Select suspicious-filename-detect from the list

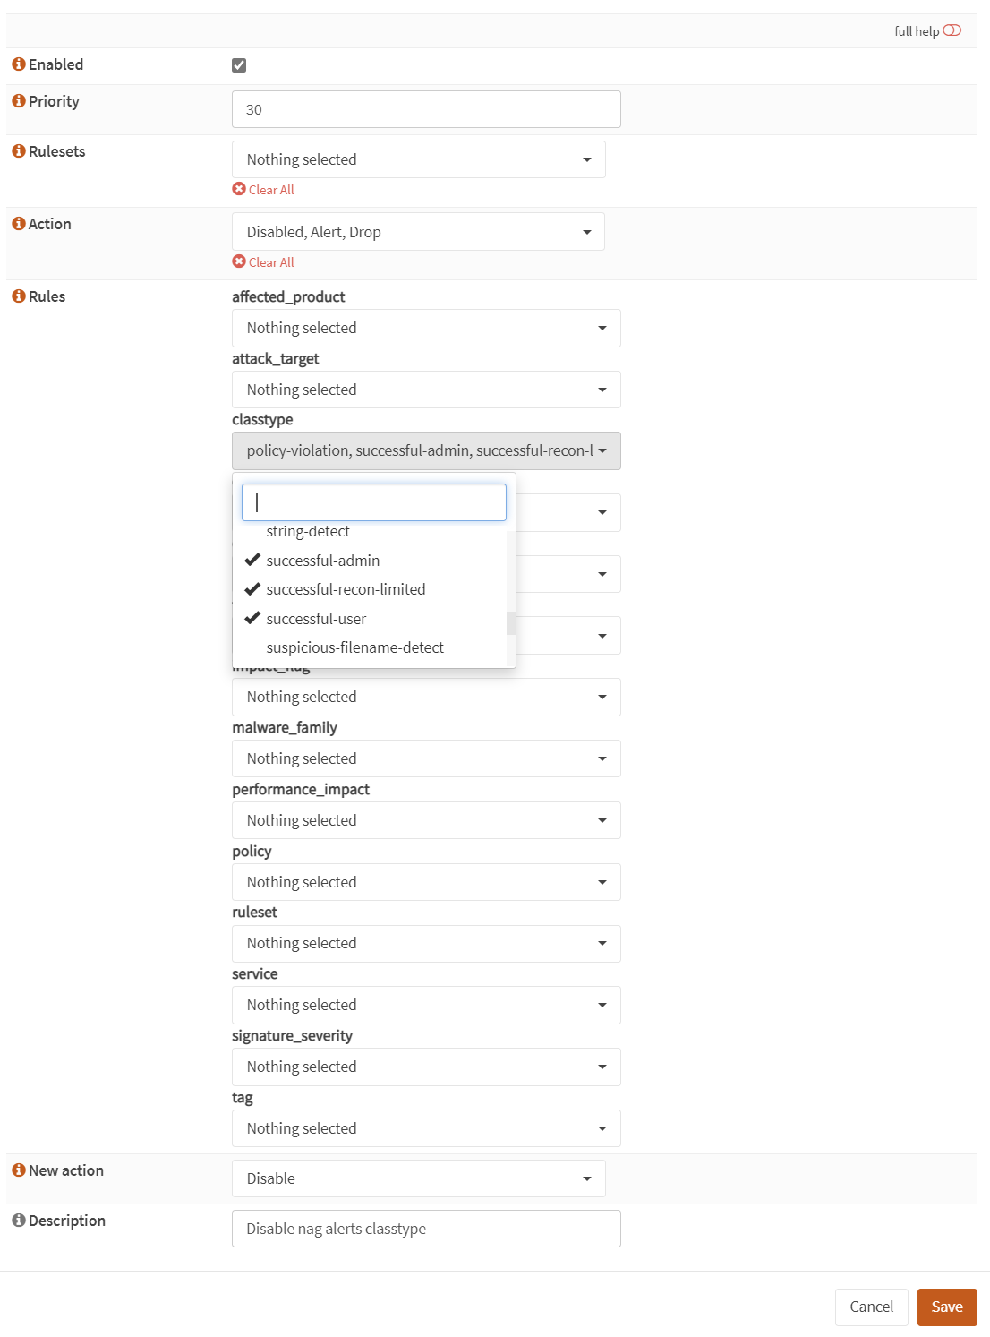pos(354,647)
